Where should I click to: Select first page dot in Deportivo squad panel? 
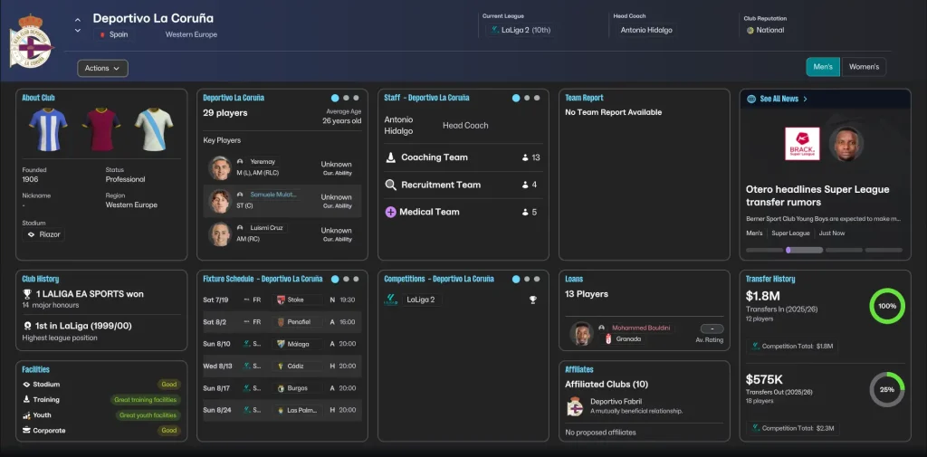click(x=335, y=98)
